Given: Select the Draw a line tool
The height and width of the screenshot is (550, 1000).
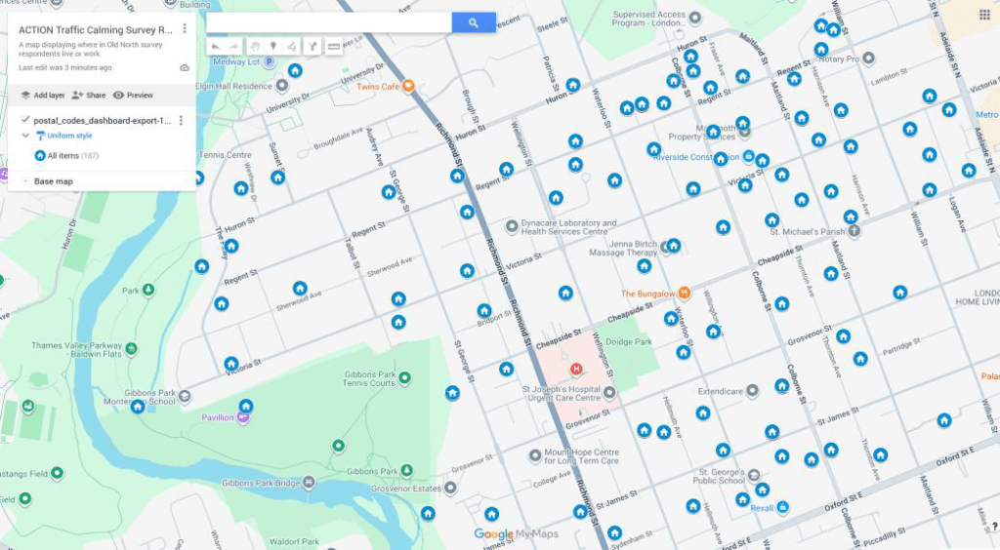Looking at the screenshot, I should [292, 46].
